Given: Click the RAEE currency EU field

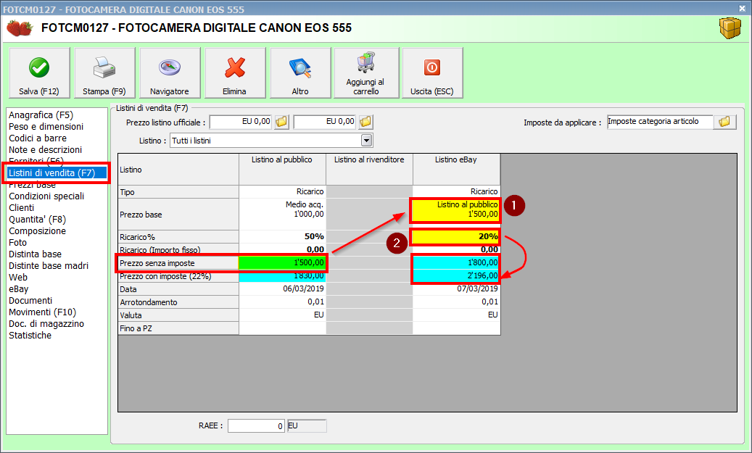Looking at the screenshot, I should pyautogui.click(x=307, y=425).
